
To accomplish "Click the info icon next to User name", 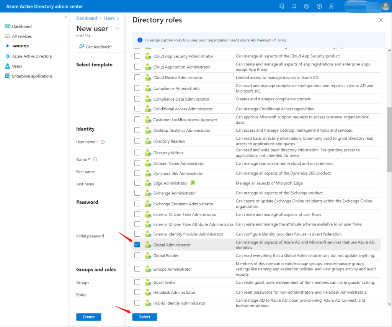I will [103, 142].
